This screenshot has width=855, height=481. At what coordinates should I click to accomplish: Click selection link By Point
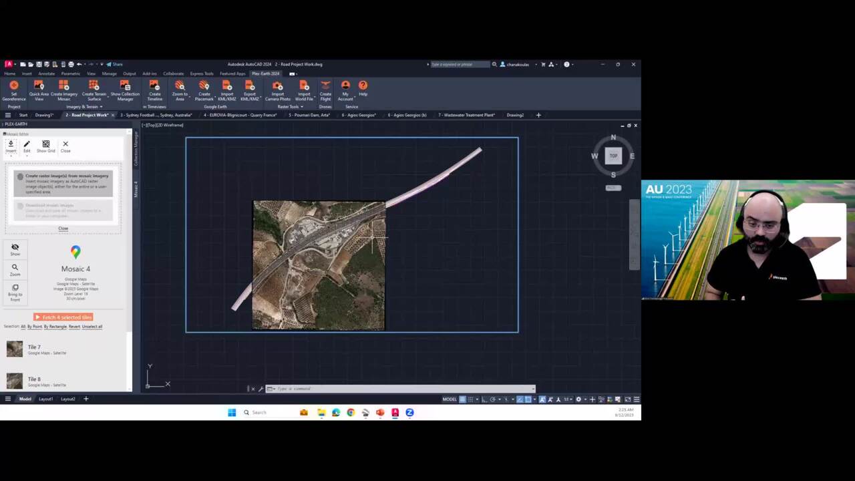point(35,327)
